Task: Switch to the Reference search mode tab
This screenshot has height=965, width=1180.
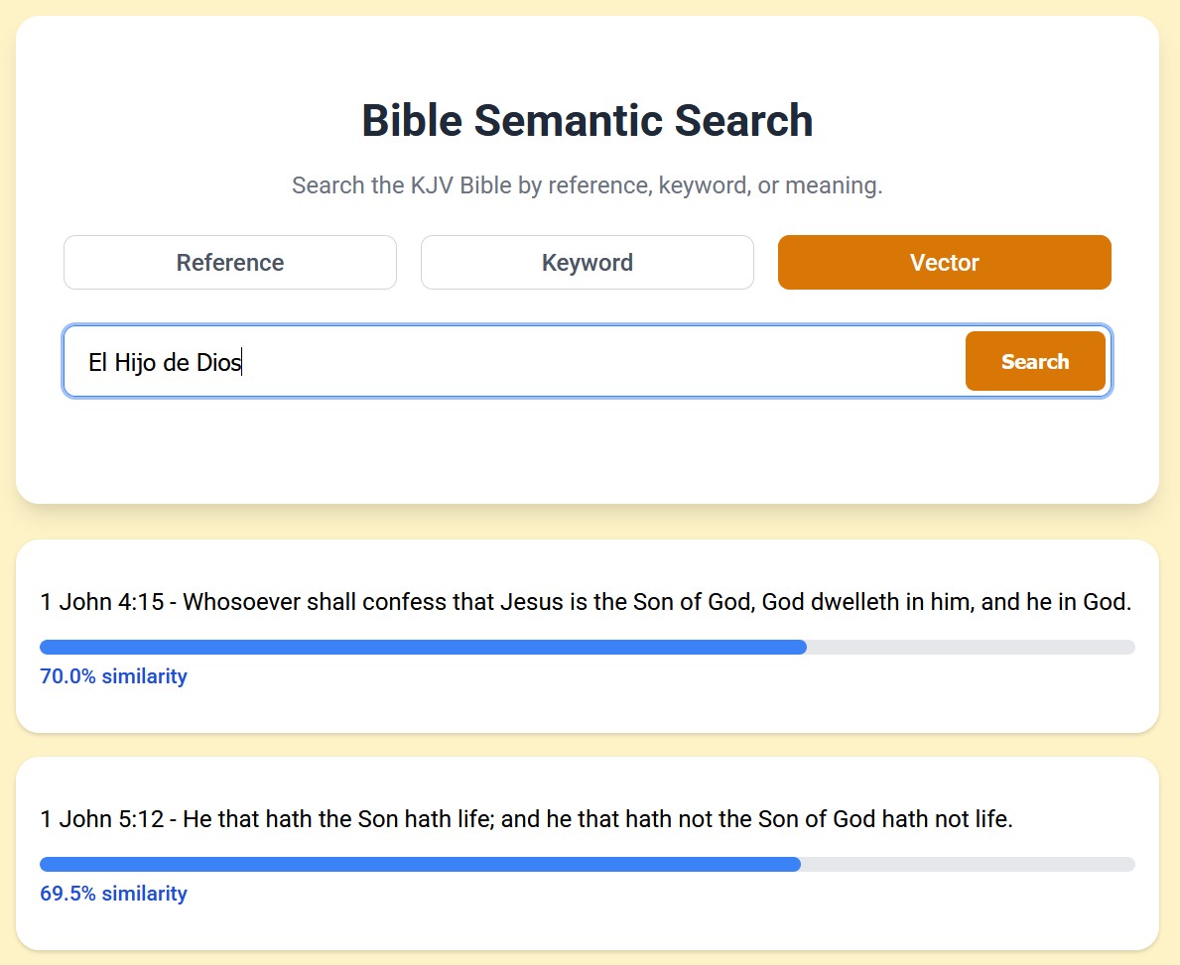Action: tap(229, 262)
